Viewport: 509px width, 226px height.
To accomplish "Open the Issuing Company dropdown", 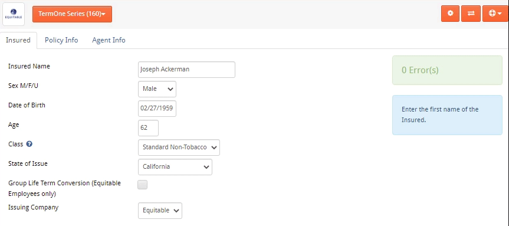I will pos(160,211).
